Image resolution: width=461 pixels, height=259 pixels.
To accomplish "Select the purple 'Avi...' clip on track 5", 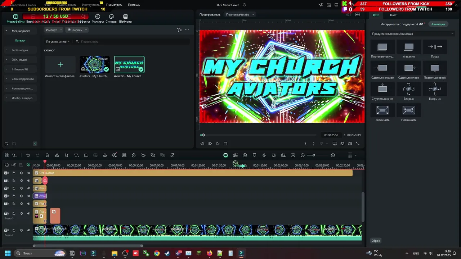I will pyautogui.click(x=40, y=196).
